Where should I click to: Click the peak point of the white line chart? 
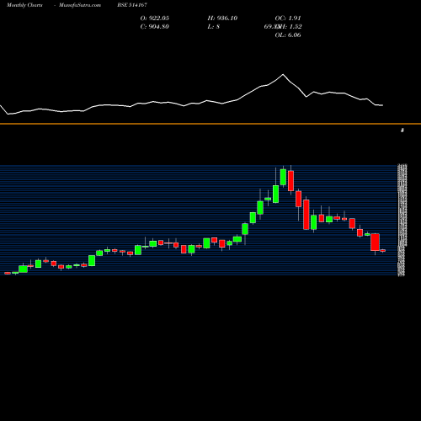(x=283, y=74)
